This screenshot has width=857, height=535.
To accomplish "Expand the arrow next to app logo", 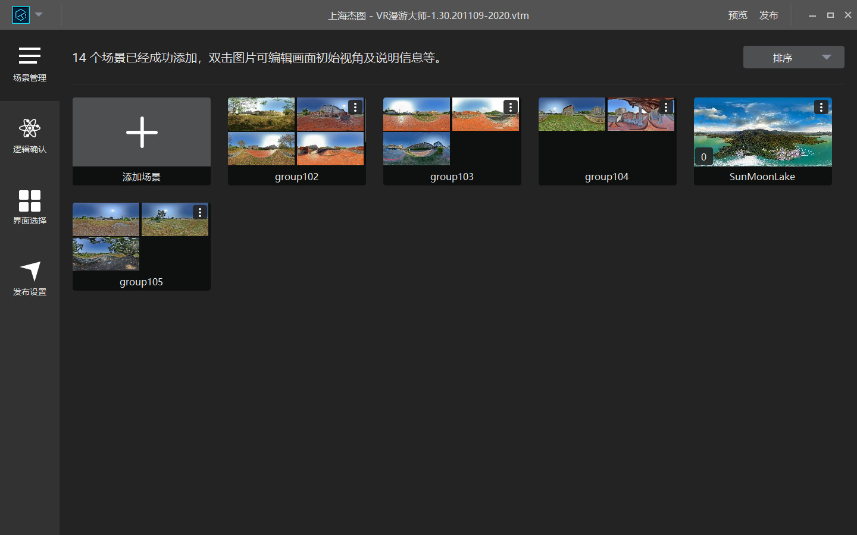I will pyautogui.click(x=39, y=15).
